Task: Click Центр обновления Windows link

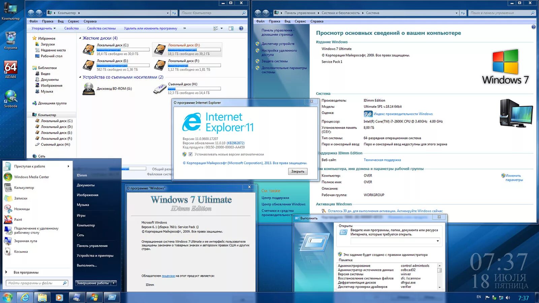Action: (283, 204)
